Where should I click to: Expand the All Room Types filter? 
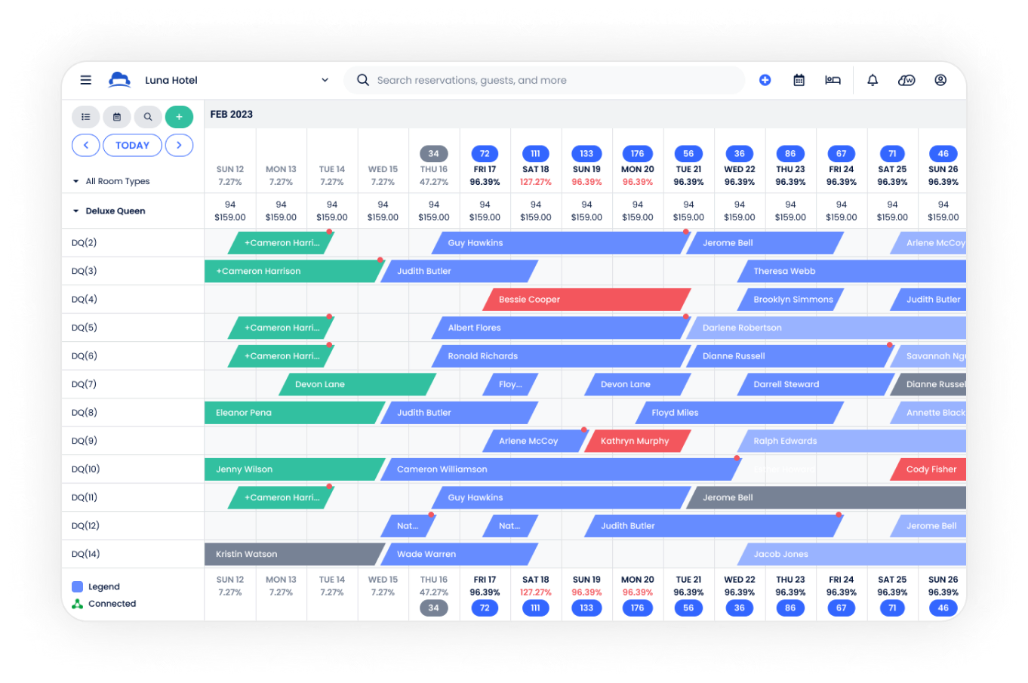pos(112,181)
